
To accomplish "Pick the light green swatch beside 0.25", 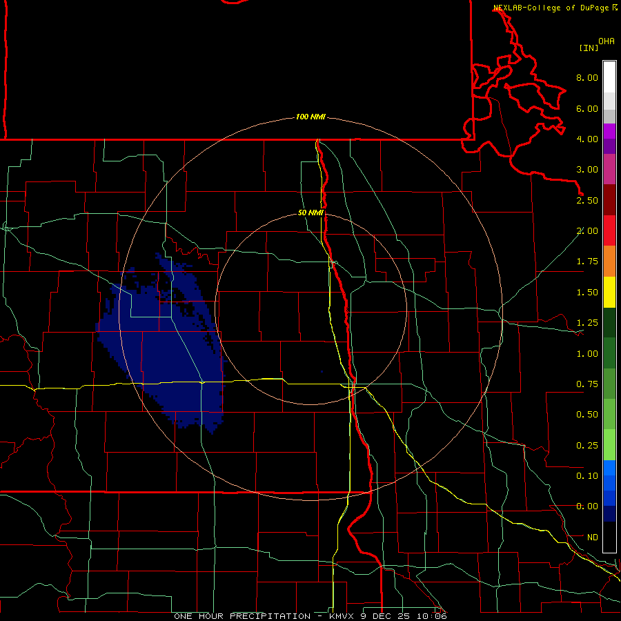I will pyautogui.click(x=609, y=445).
